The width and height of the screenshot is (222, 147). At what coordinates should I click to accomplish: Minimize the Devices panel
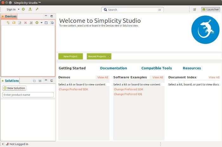tap(46, 16)
